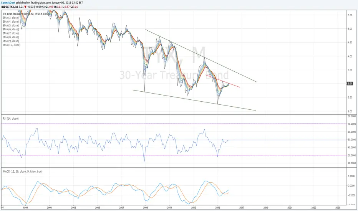Click the 30-Year Treasury Bond legend title
Screen dimensions: 358x211
point(26,14)
